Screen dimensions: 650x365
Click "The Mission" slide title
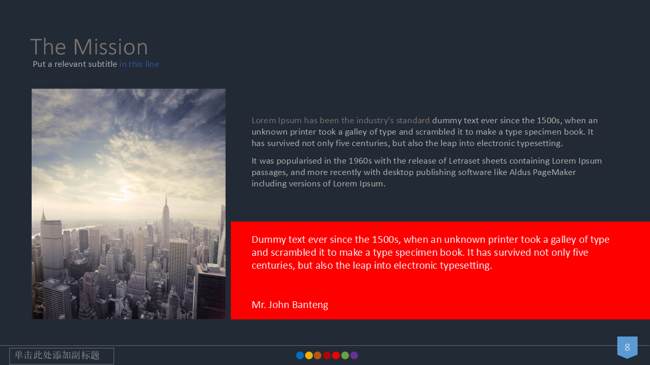click(89, 47)
